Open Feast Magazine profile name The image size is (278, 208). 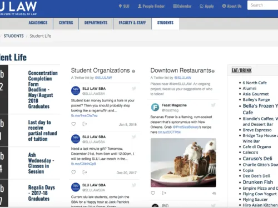coord(174,105)
